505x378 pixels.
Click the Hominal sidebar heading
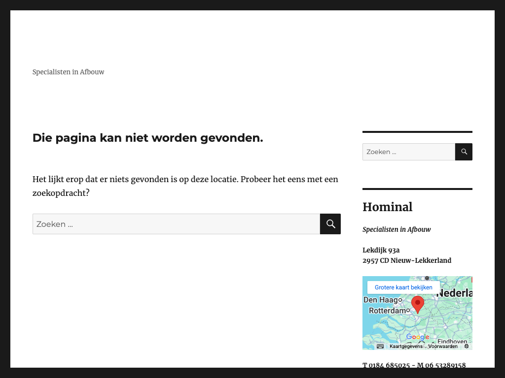pos(387,207)
